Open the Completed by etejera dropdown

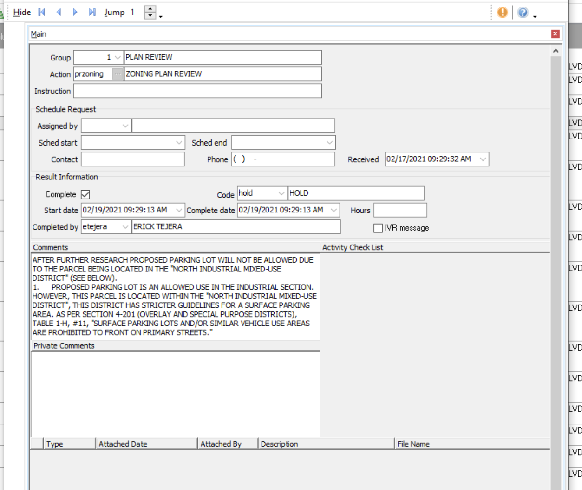[125, 227]
